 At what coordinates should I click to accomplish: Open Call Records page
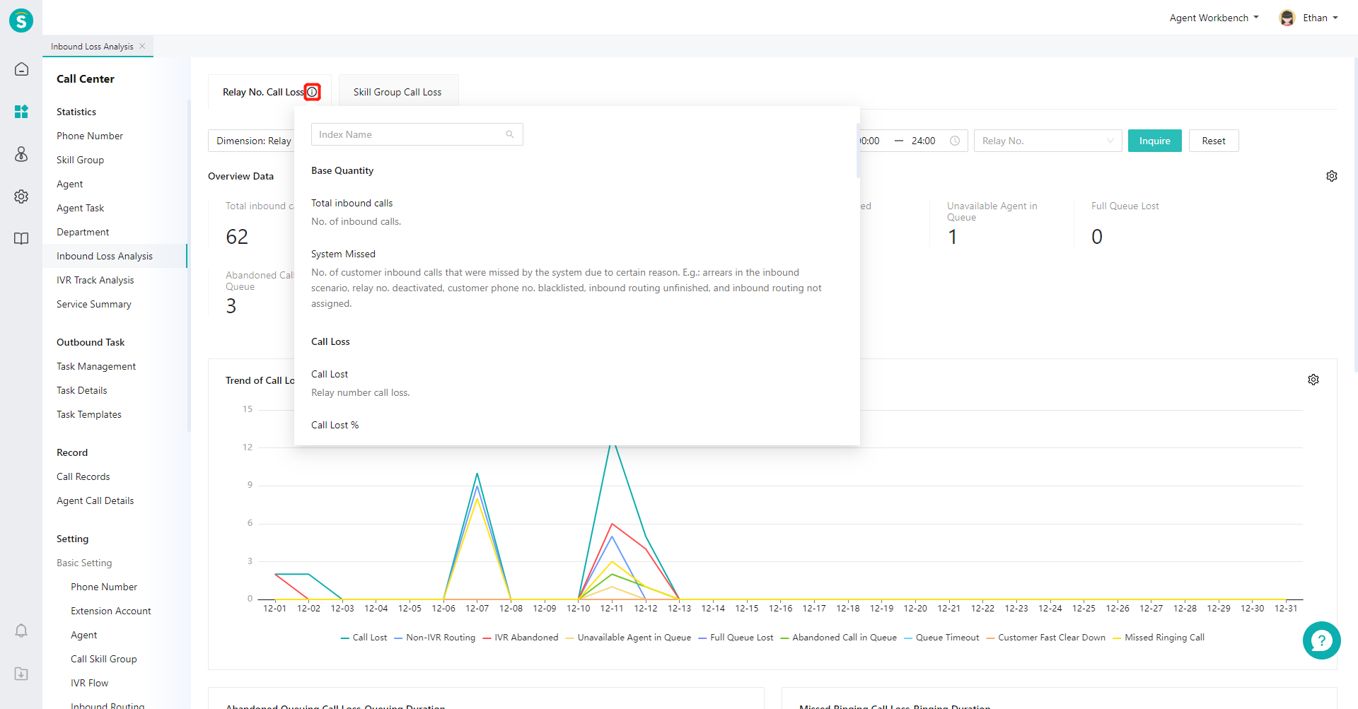[x=83, y=476]
